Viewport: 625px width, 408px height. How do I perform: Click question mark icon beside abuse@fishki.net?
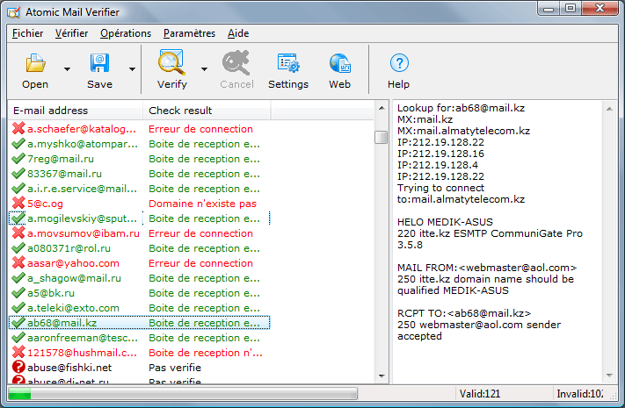(18, 367)
